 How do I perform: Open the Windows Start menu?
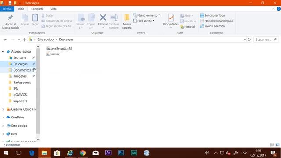(6, 153)
